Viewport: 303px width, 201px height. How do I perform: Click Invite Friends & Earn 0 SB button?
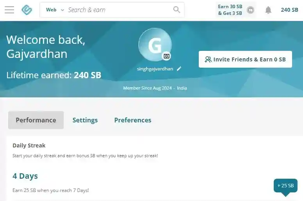pos(245,59)
